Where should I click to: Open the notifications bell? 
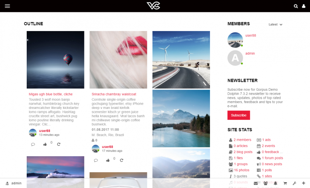[x=276, y=183]
